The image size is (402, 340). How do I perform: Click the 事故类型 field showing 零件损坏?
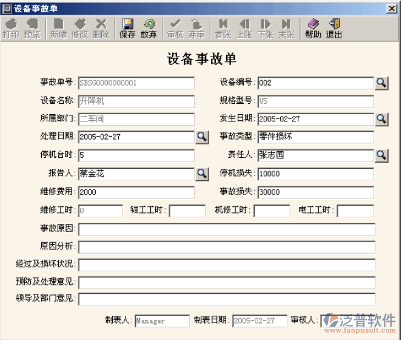coord(315,137)
